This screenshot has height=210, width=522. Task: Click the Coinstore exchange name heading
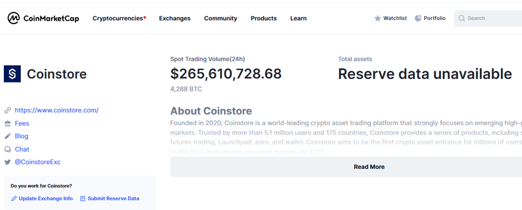[x=57, y=74]
